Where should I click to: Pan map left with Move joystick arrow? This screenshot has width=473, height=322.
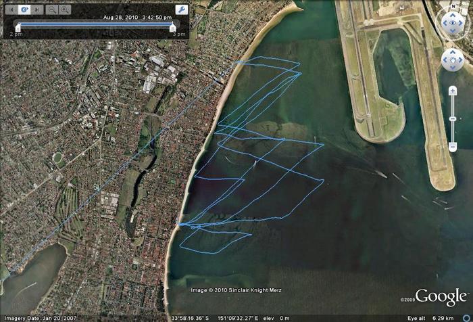pos(444,60)
